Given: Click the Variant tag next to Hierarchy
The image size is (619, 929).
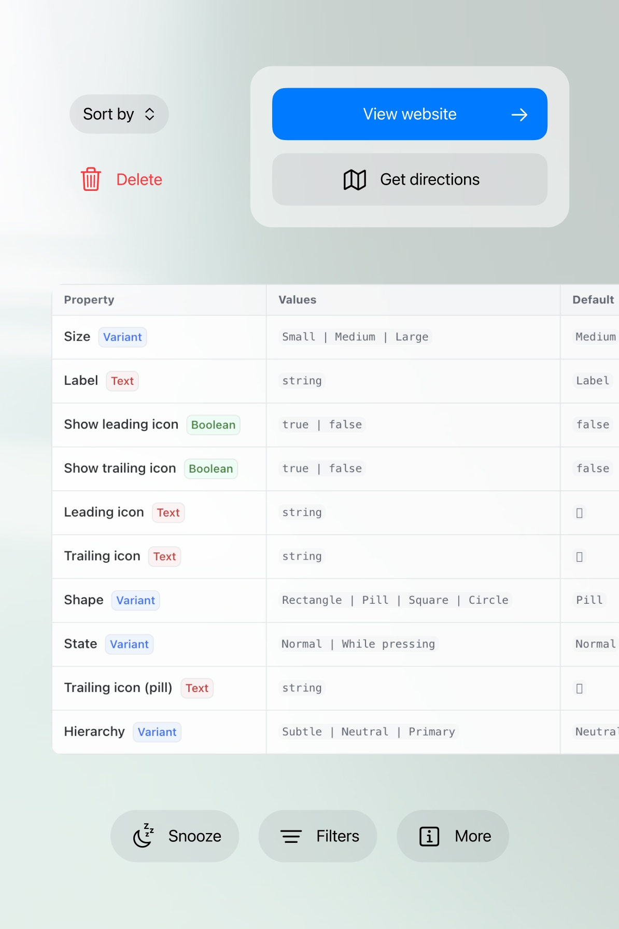Looking at the screenshot, I should point(157,732).
